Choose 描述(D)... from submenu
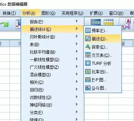This screenshot has height=121, width=134. tap(102, 39)
